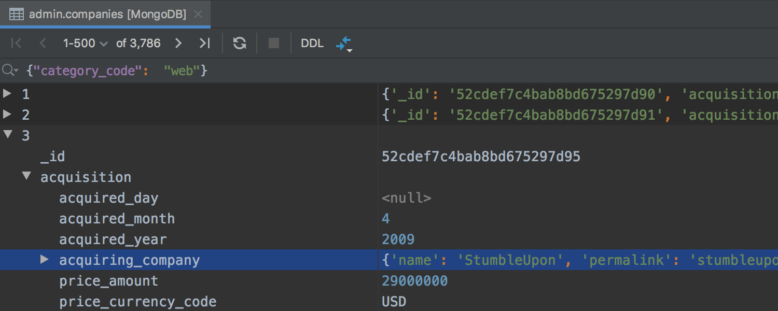Image resolution: width=778 pixels, height=311 pixels.
Task: Select the acquired_month field
Action: click(117, 219)
